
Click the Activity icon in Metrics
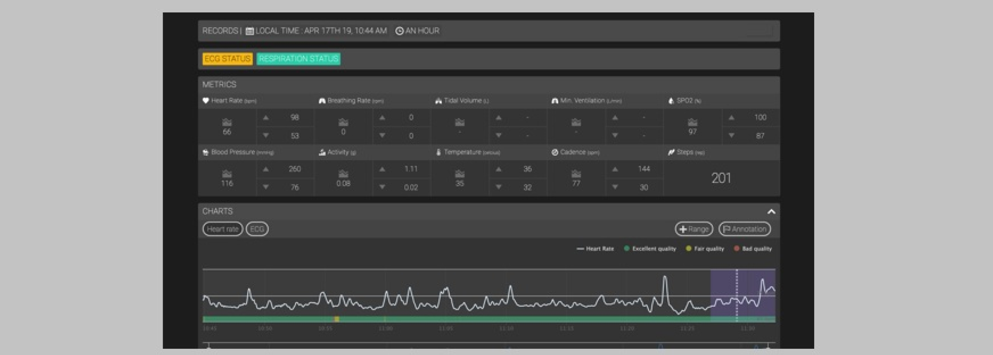(322, 152)
